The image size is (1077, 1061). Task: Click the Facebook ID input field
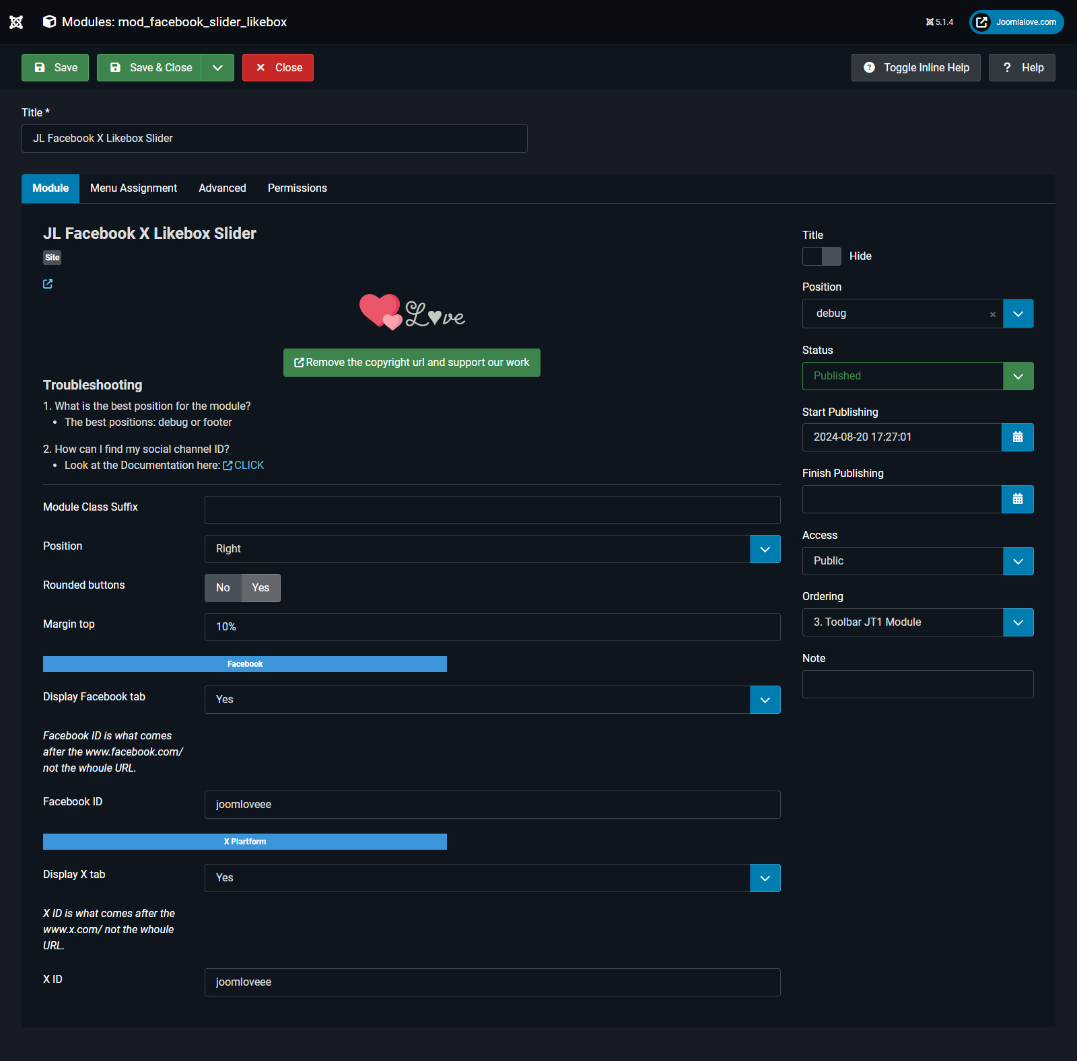pos(492,805)
